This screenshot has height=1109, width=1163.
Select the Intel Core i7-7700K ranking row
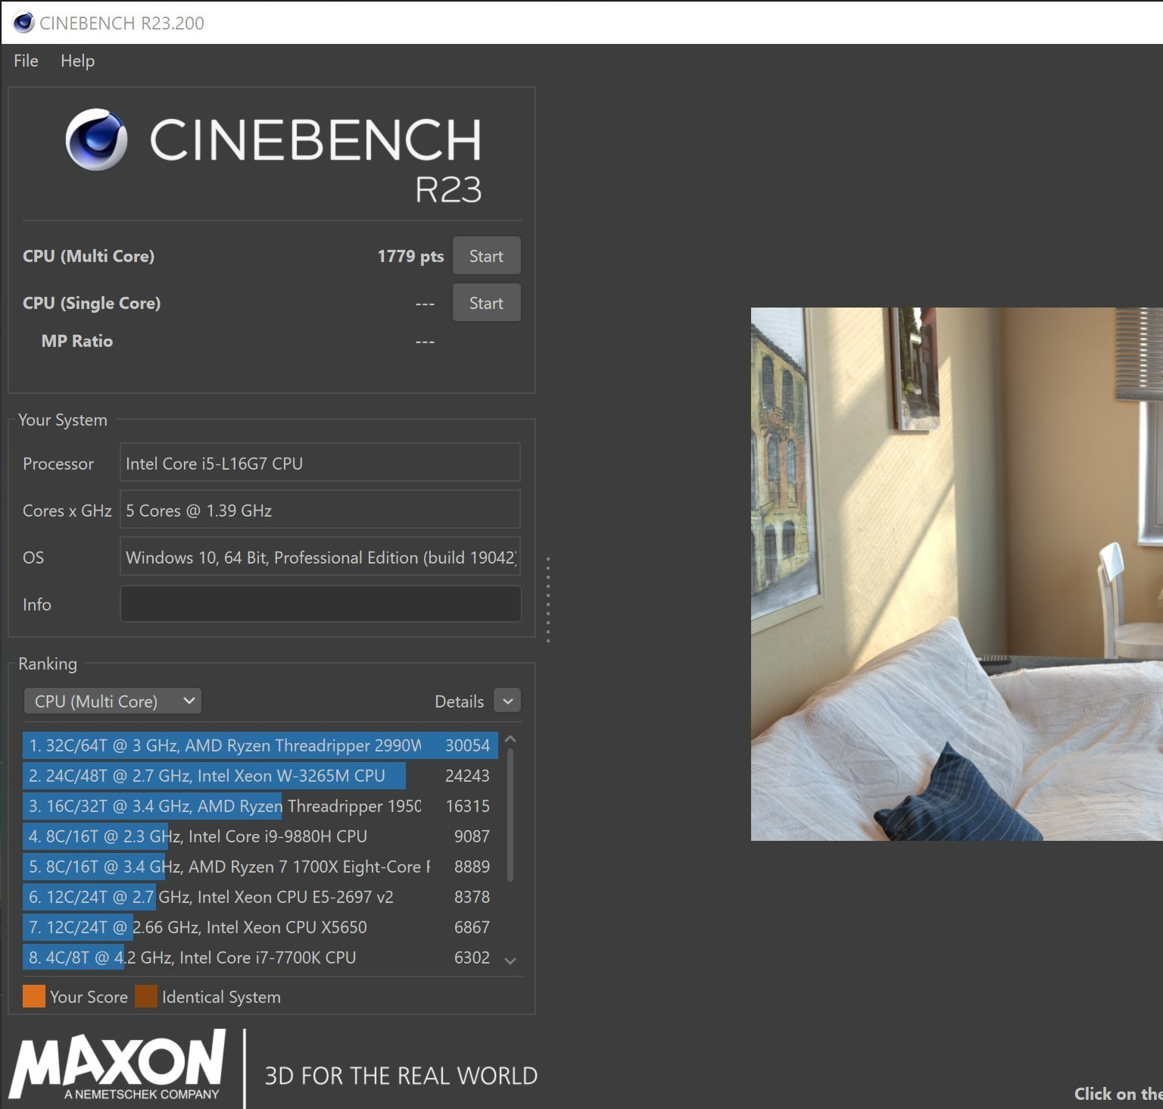tap(260, 957)
